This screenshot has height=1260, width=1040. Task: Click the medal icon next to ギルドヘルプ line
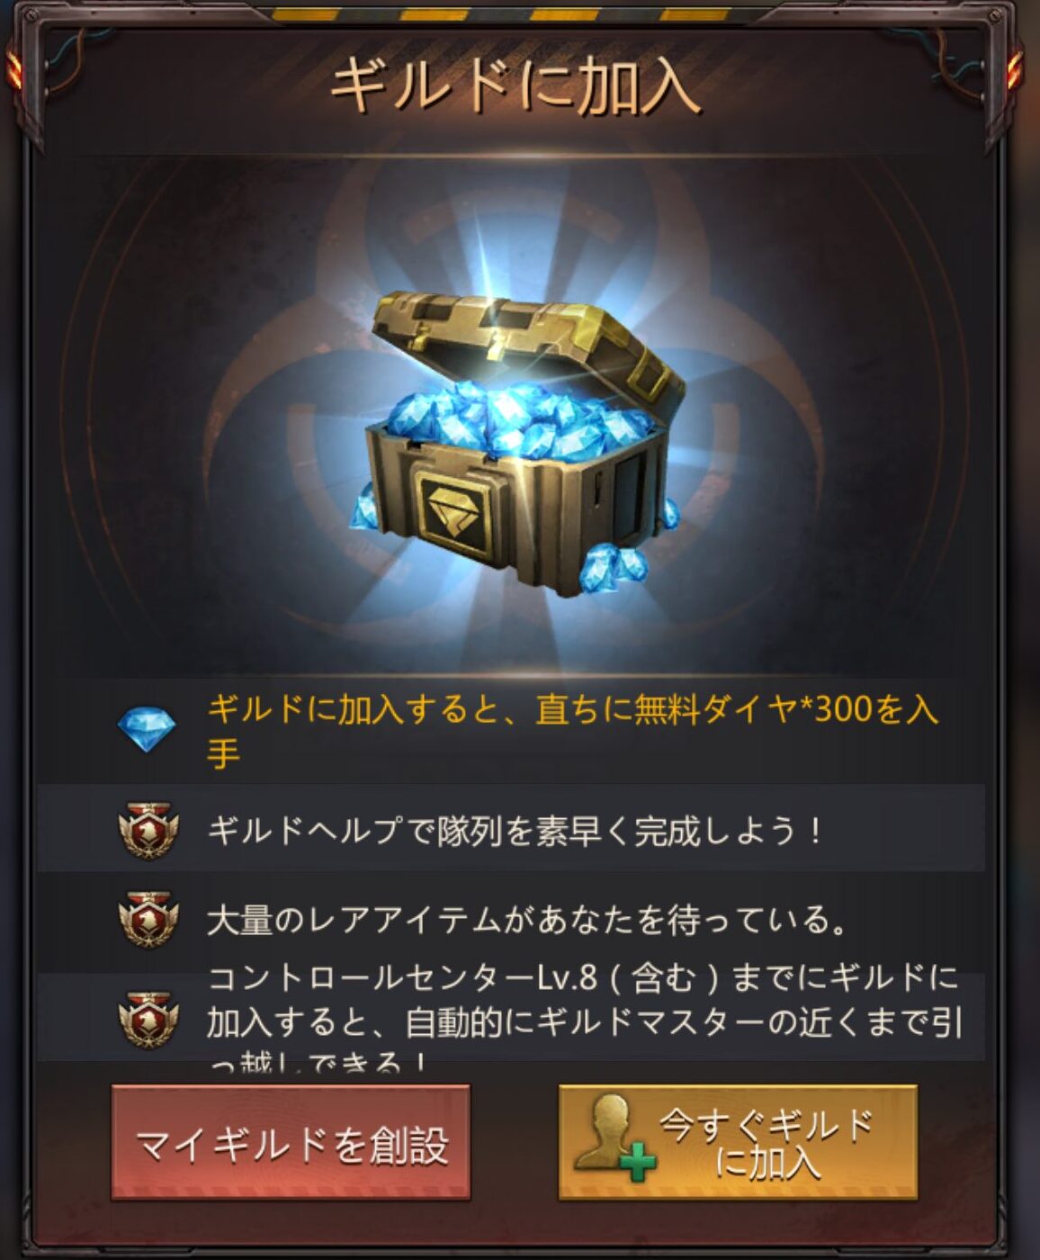(x=148, y=830)
